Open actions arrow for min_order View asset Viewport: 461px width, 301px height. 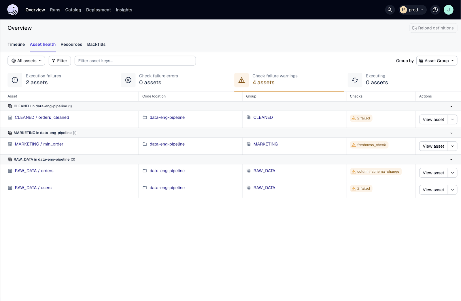(452, 146)
